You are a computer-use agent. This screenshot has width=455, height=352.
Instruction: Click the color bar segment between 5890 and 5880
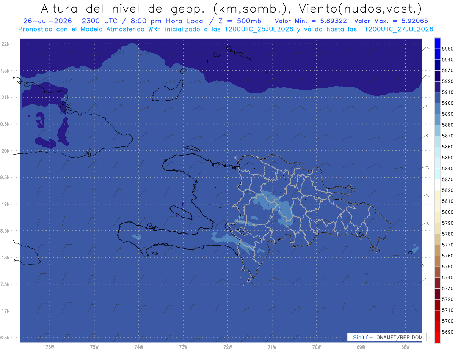437,119
